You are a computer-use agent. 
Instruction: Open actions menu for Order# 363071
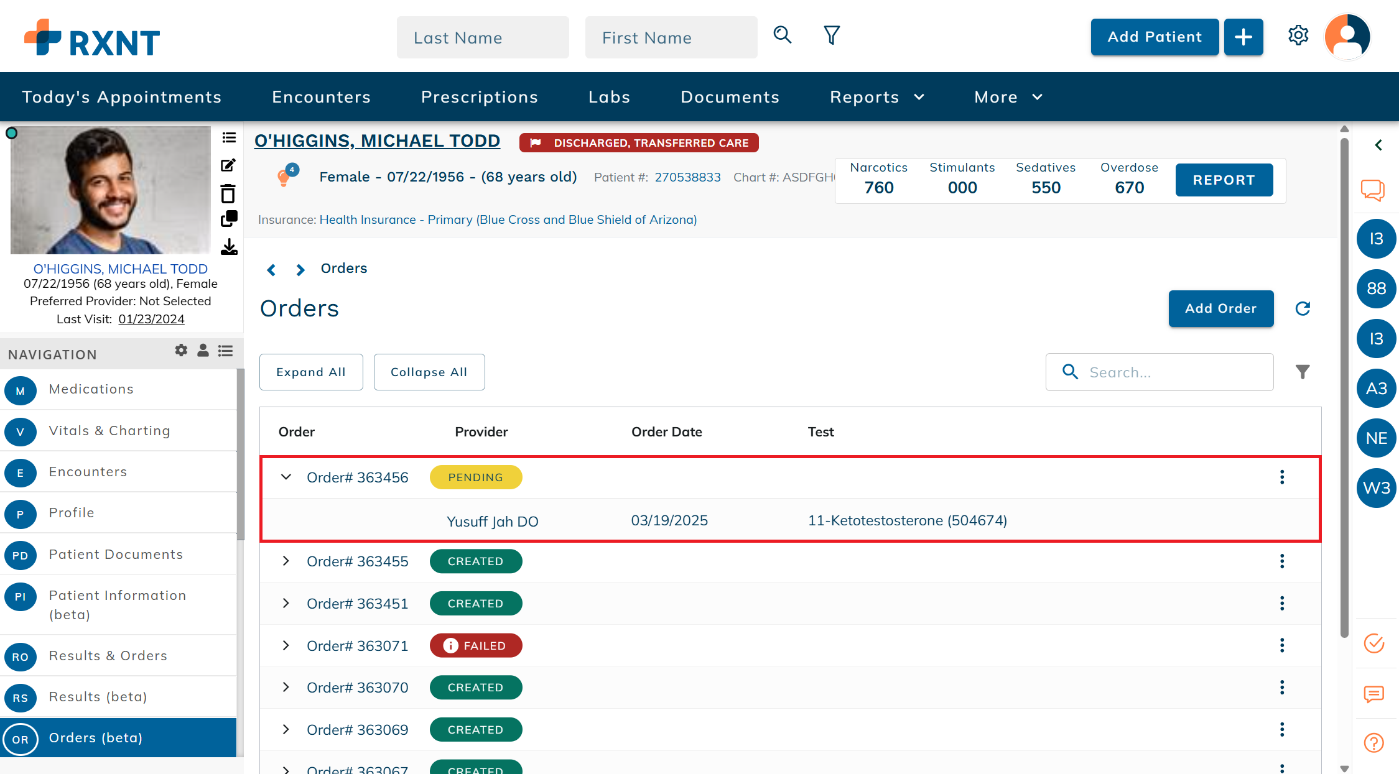coord(1282,645)
